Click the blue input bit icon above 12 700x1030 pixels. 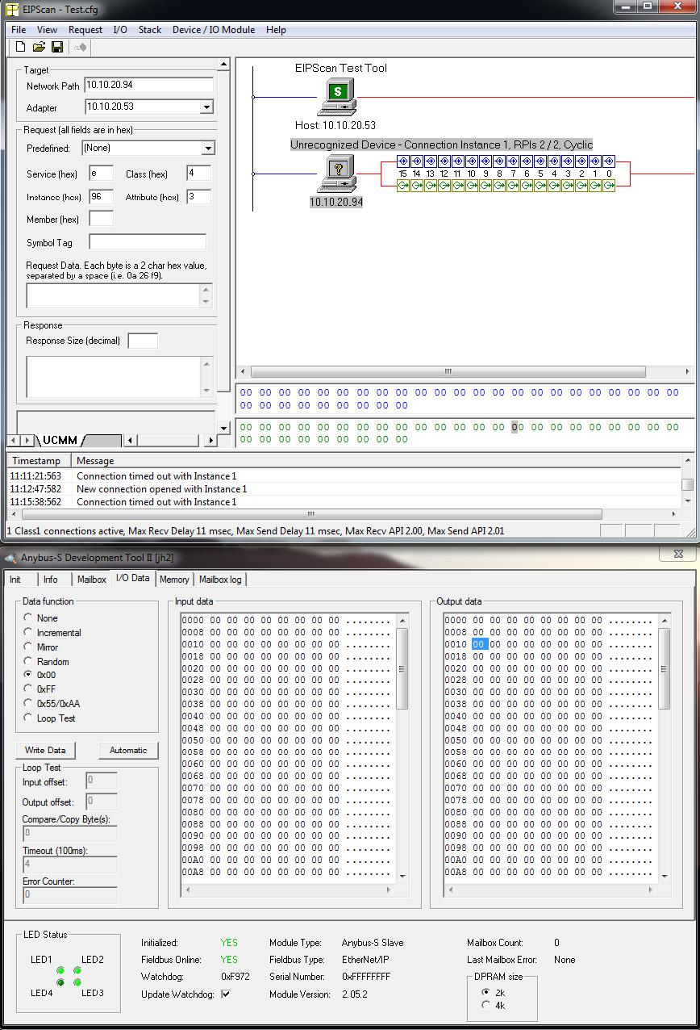point(444,161)
